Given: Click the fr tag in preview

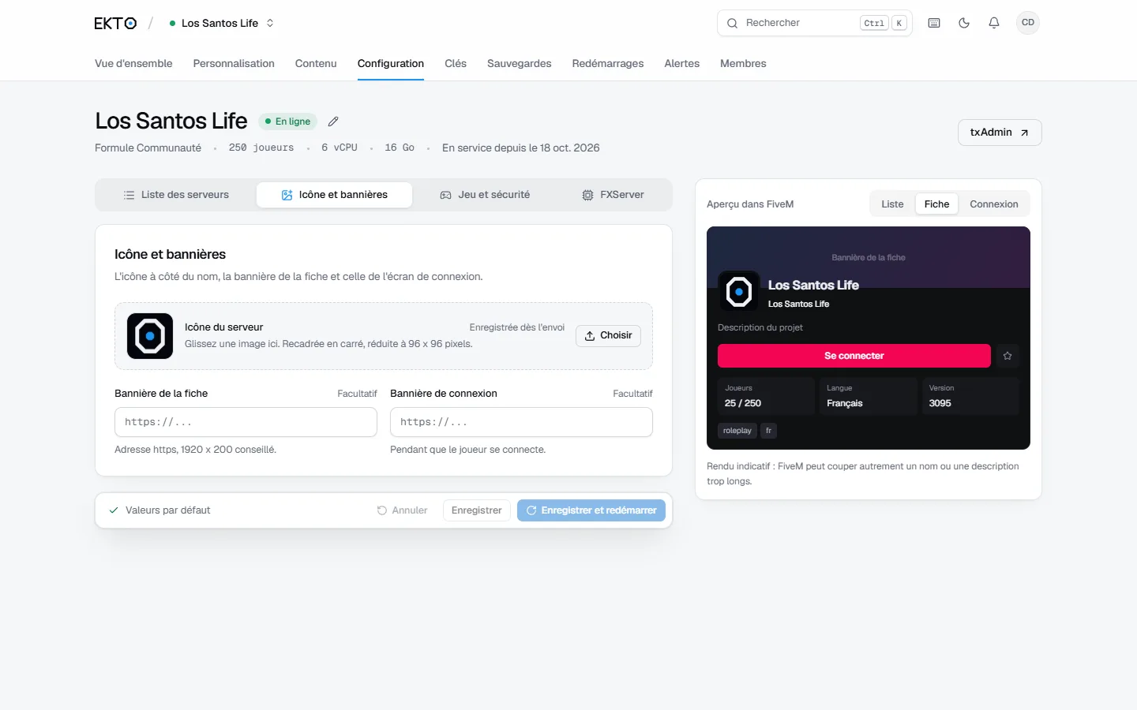Looking at the screenshot, I should tap(768, 431).
